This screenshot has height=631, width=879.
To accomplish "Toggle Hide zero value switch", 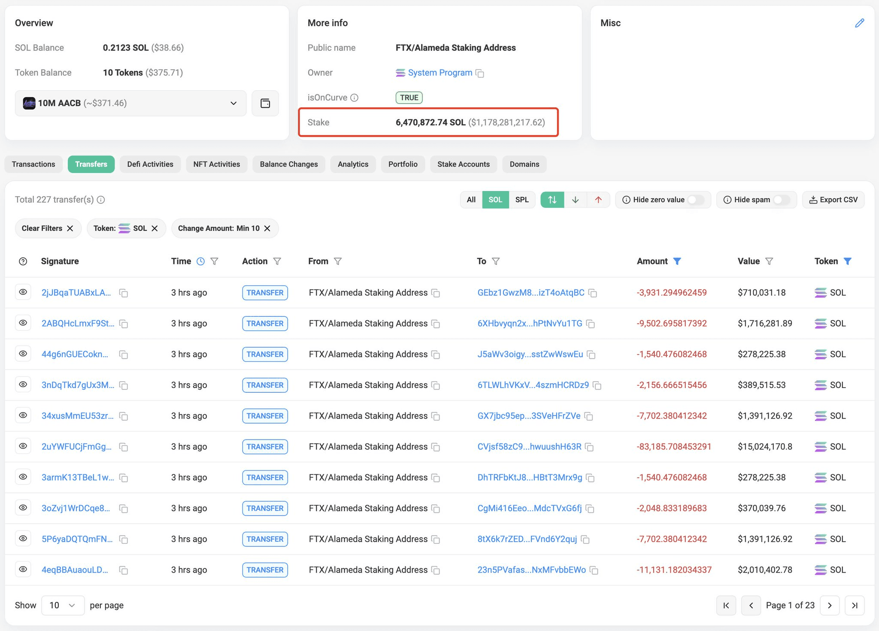I will 696,200.
